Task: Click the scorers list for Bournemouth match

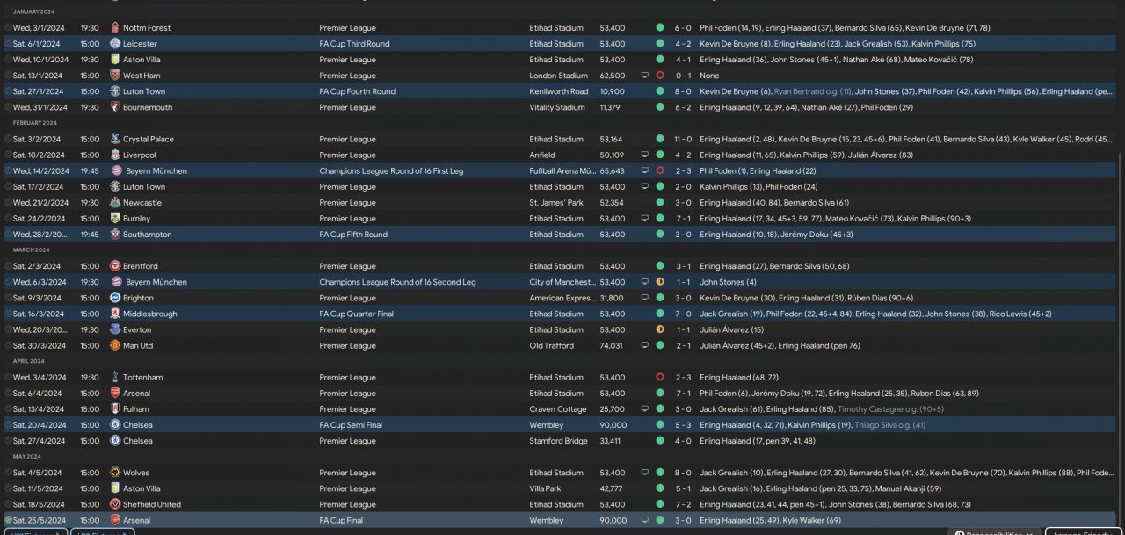Action: click(x=806, y=107)
